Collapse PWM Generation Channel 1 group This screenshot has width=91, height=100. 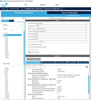click(x=27, y=94)
